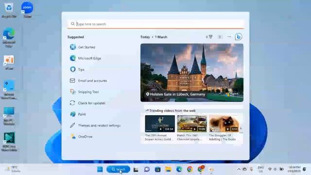Viewport: 311px width, 175px height.
Task: Open Chrome icon with notification badge
Action: pyautogui.click(x=201, y=169)
